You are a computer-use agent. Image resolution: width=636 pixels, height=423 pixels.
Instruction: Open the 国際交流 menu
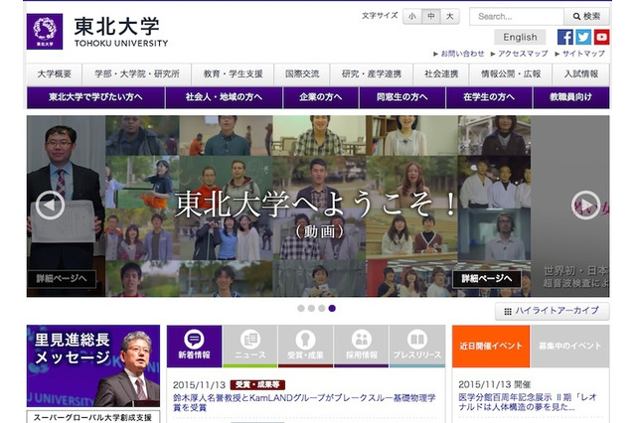click(x=302, y=74)
